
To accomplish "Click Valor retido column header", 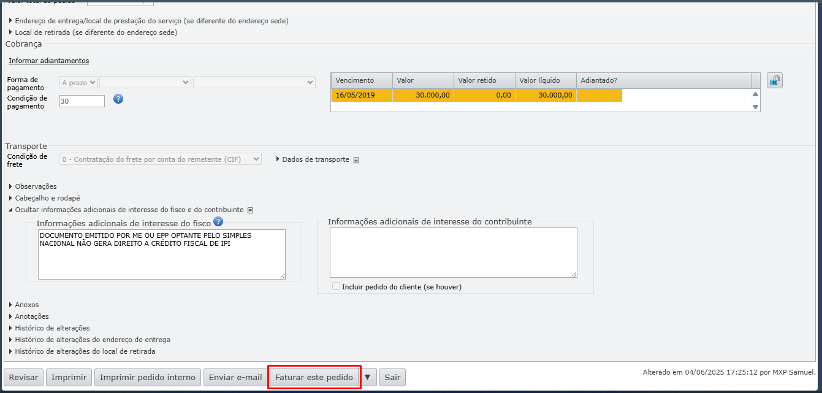I will 484,80.
